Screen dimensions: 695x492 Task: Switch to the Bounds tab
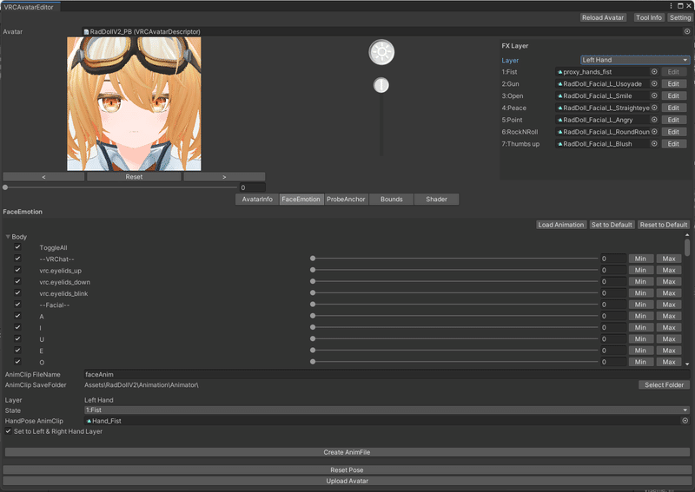(392, 200)
